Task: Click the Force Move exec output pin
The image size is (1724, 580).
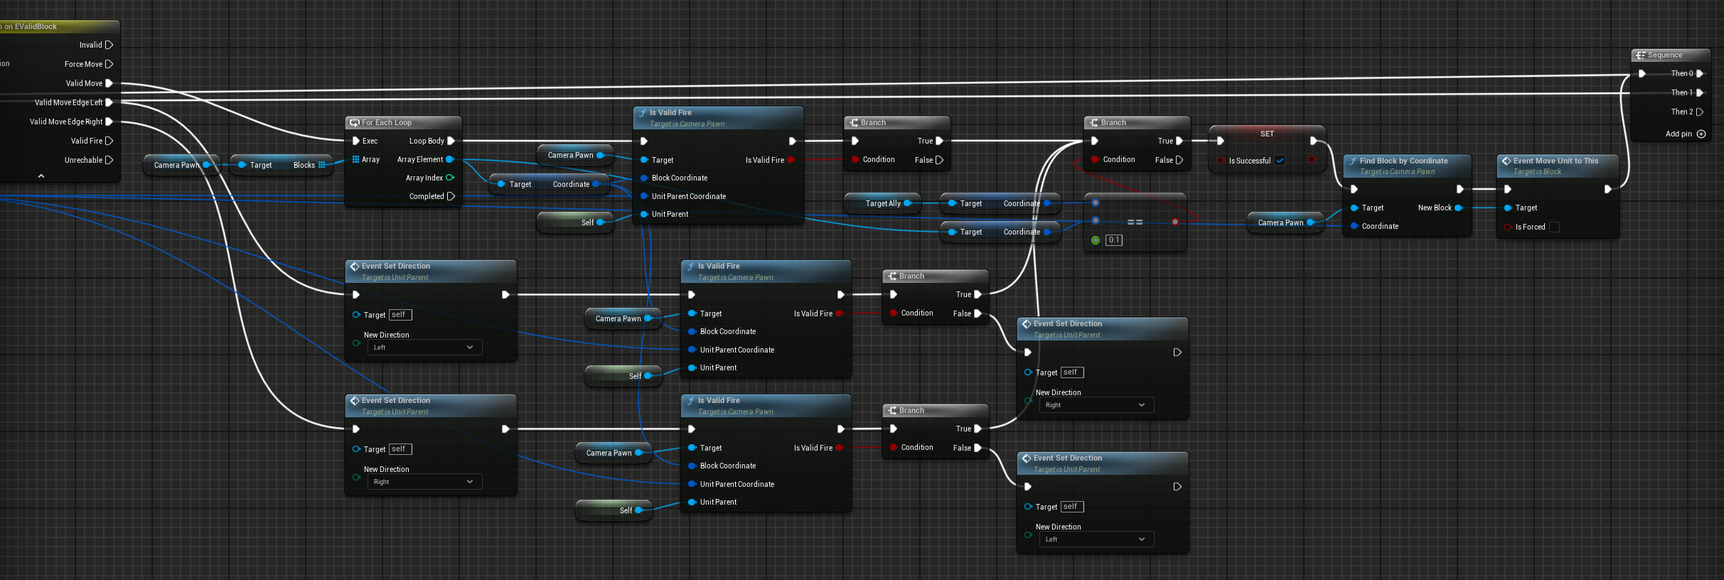Action: [x=109, y=64]
